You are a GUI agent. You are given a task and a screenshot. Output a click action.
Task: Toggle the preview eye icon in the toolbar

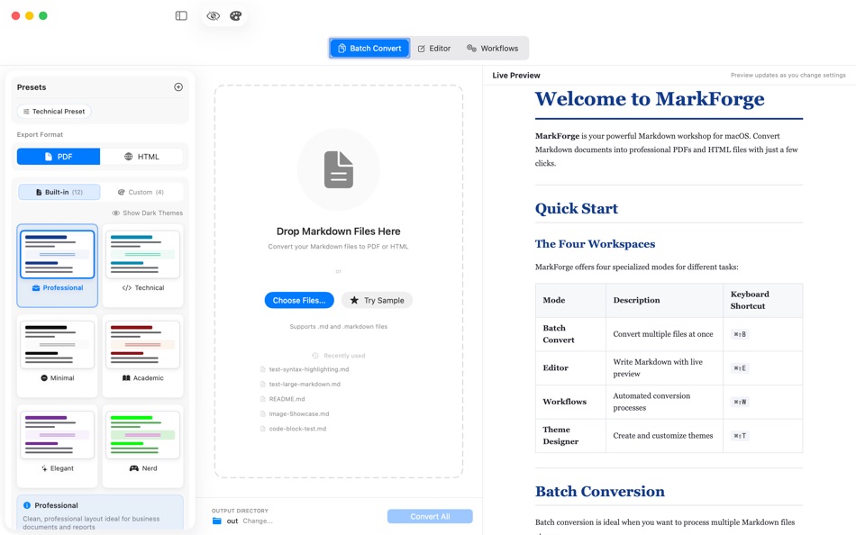pyautogui.click(x=213, y=15)
